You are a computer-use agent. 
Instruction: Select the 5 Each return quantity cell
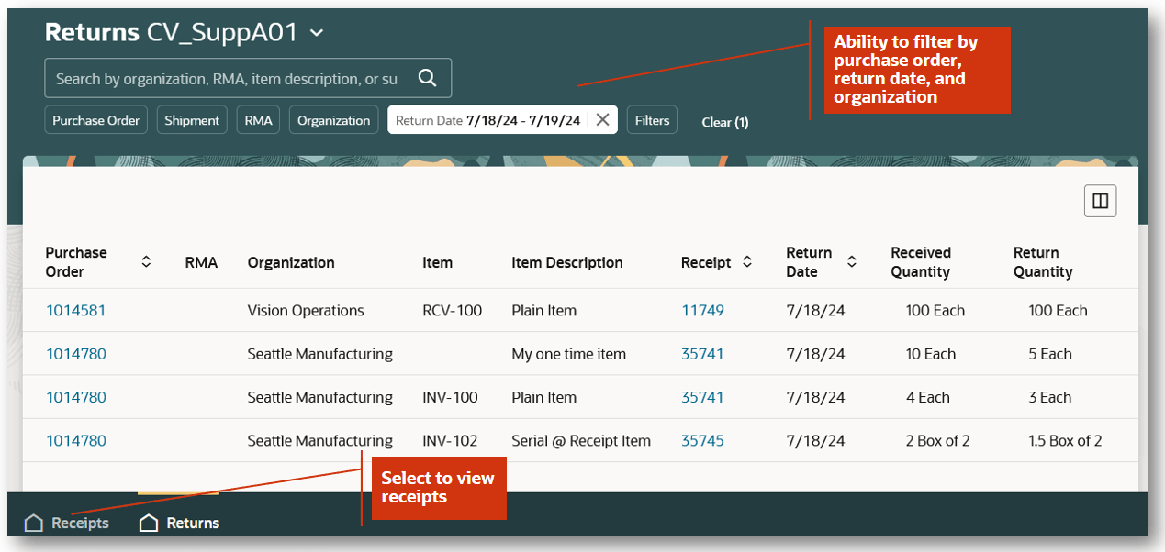1050,354
